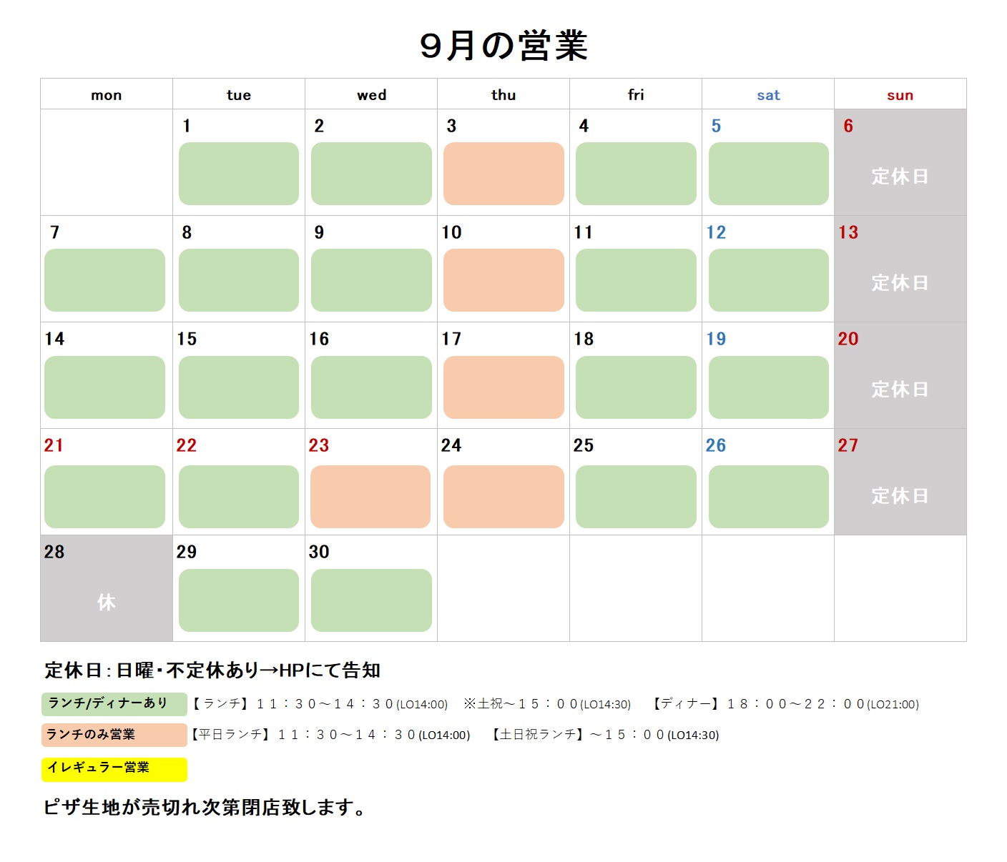The image size is (1007, 862).
Task: Click the 定休日 cell for Sunday the 6th
Action: point(900,162)
